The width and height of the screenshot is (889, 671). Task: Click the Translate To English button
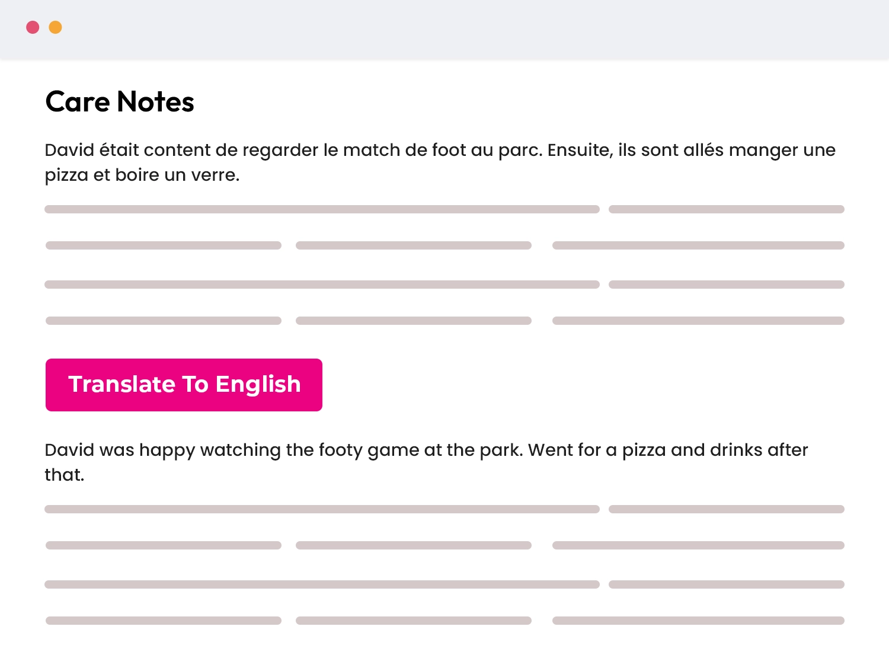click(184, 385)
